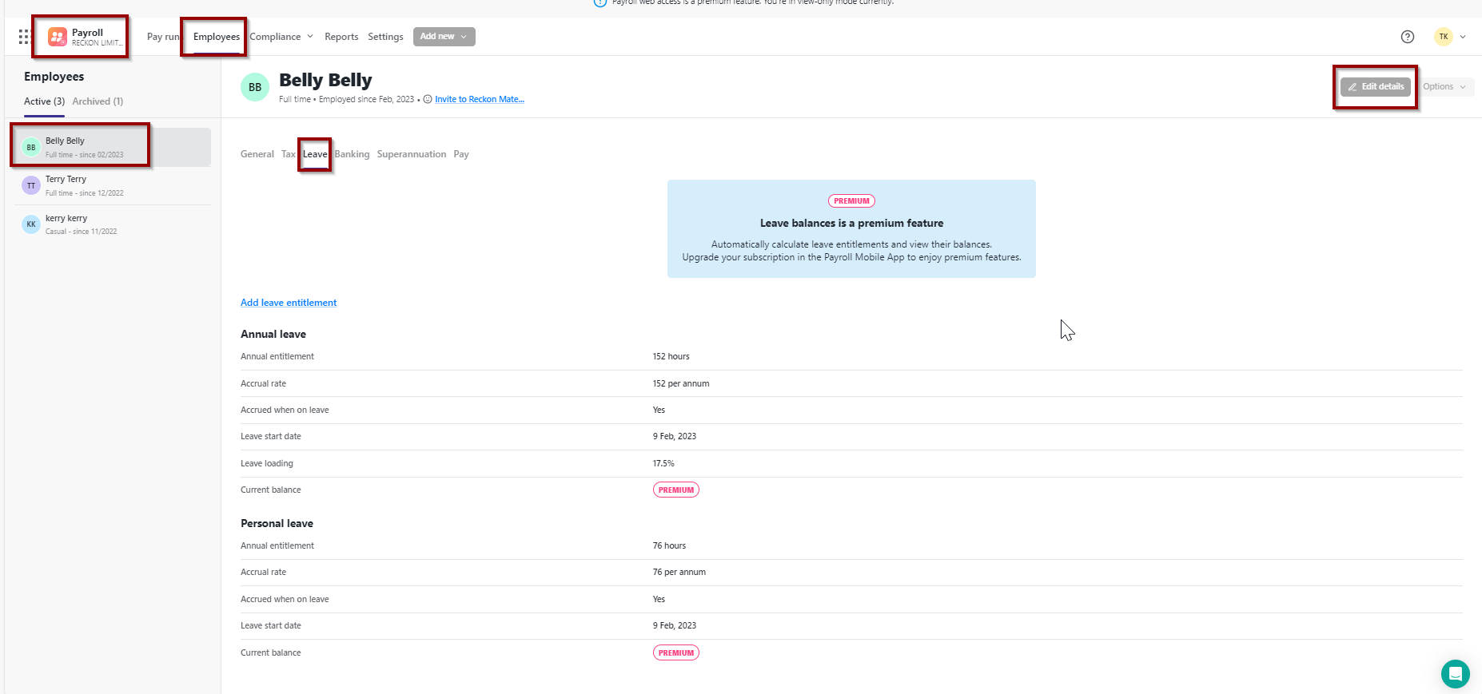Click the 76 hours value
Image resolution: width=1482 pixels, height=694 pixels.
point(669,546)
